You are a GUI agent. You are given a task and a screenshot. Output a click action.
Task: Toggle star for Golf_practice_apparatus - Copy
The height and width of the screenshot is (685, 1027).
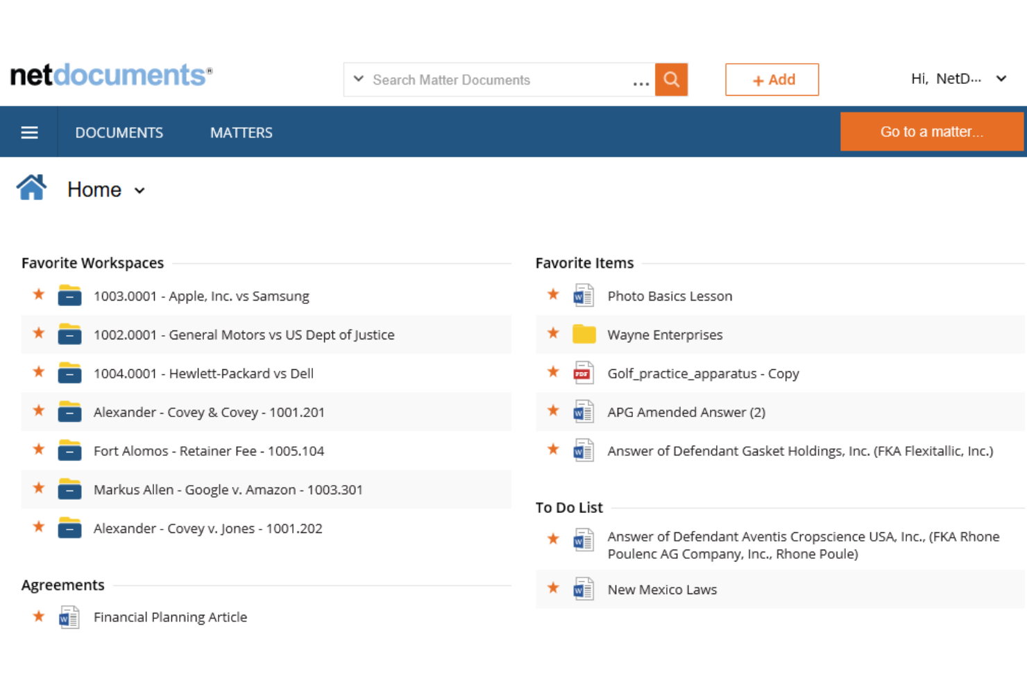point(553,372)
